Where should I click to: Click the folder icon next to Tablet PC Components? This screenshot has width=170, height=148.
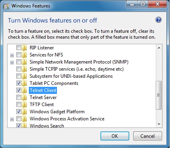pos(25,83)
